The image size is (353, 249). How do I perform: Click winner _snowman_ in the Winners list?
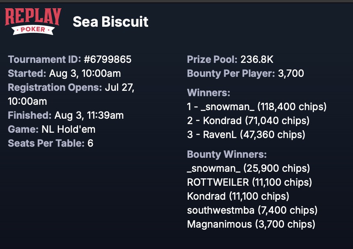tap(227, 107)
